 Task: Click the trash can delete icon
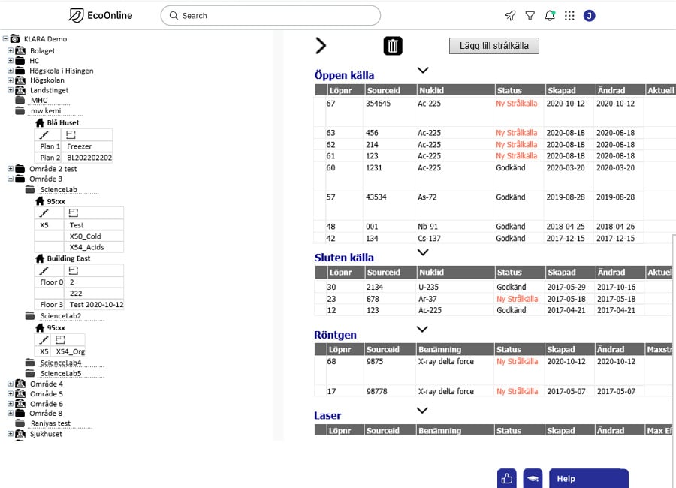tap(393, 46)
